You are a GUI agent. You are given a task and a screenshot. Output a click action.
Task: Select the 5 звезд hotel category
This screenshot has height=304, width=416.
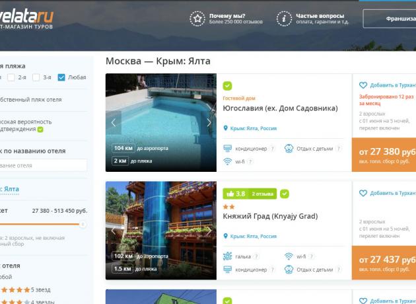tap(25, 289)
